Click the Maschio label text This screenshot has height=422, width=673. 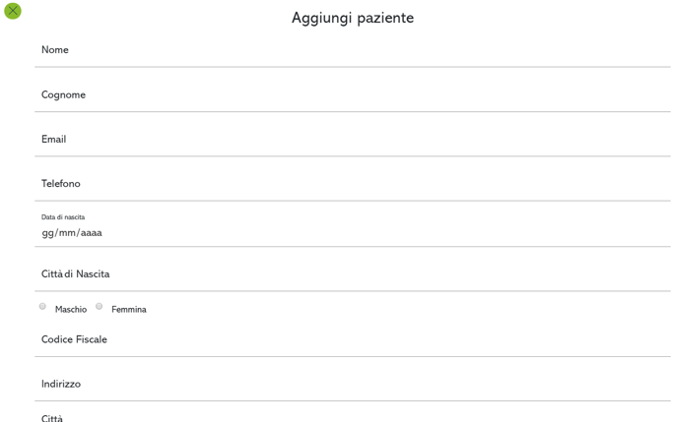71,309
